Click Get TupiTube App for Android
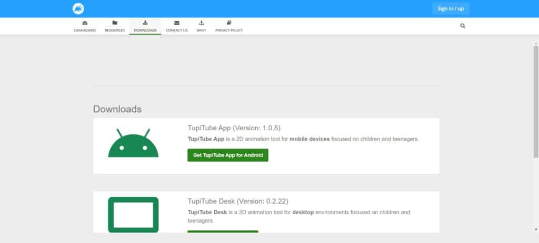Screen dimensions: 539x243 click(x=228, y=155)
